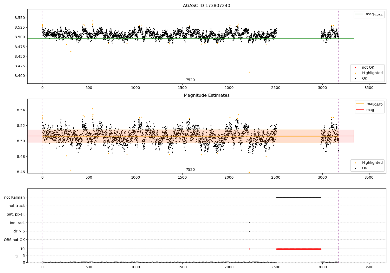Click the "Magnitude Estimates" plot title
The width and height of the screenshot is (390, 273).
206,95
